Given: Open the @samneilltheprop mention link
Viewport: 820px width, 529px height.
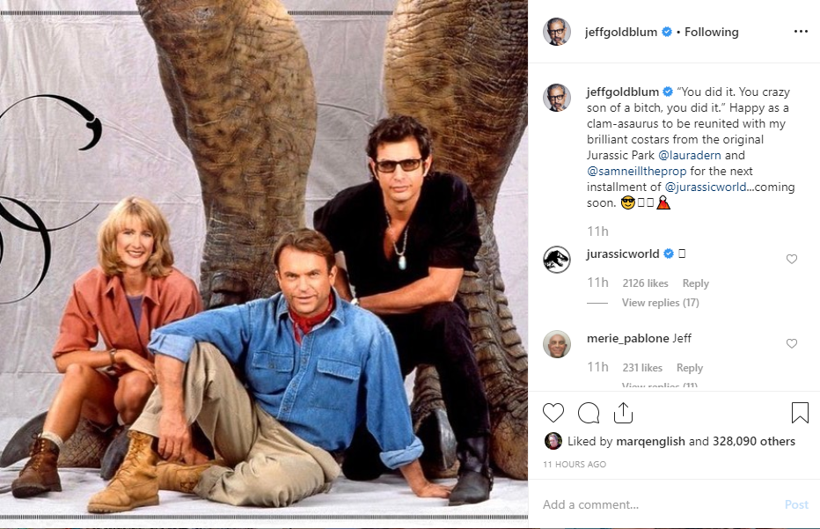Looking at the screenshot, I should [636, 171].
